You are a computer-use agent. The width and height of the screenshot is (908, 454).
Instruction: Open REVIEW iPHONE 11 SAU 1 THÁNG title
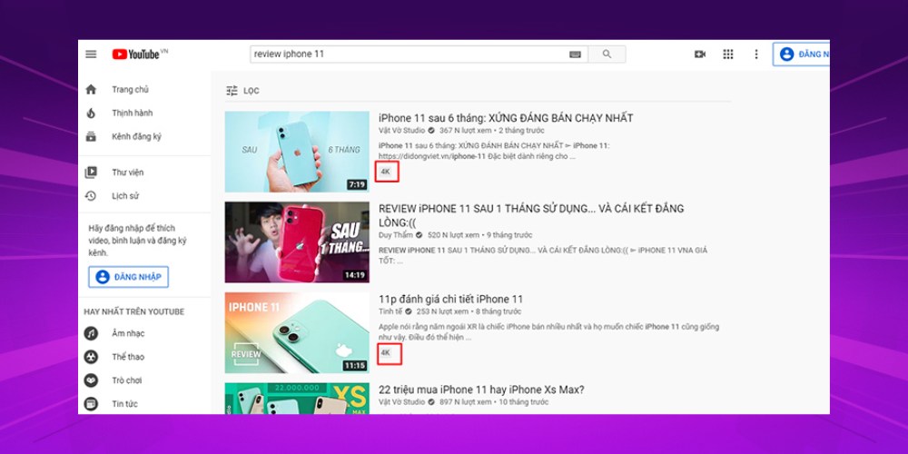pyautogui.click(x=531, y=215)
